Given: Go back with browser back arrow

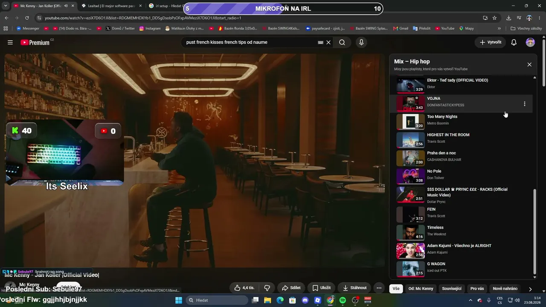Looking at the screenshot, I should (x=6, y=18).
